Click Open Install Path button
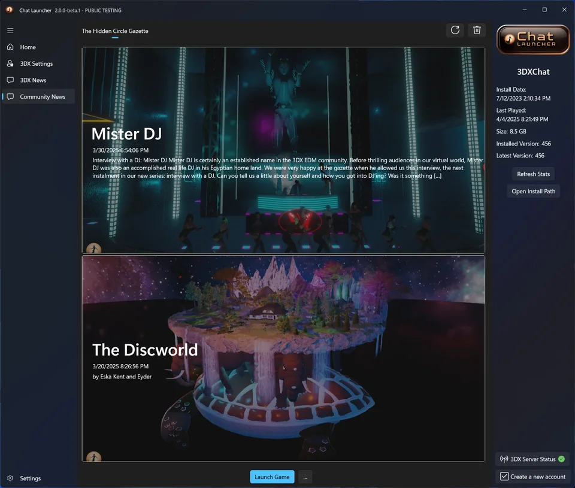Screen dimensions: 575x488 point(533,192)
